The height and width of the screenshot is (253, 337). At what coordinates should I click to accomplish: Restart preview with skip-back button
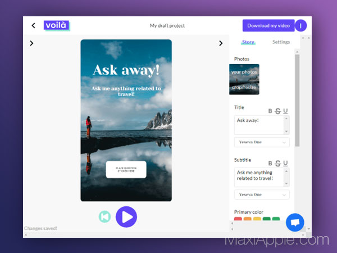pyautogui.click(x=105, y=216)
